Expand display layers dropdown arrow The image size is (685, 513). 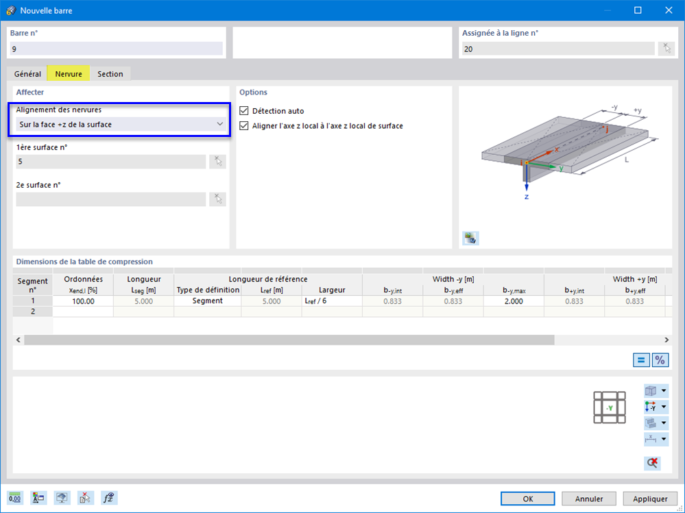pos(664,423)
